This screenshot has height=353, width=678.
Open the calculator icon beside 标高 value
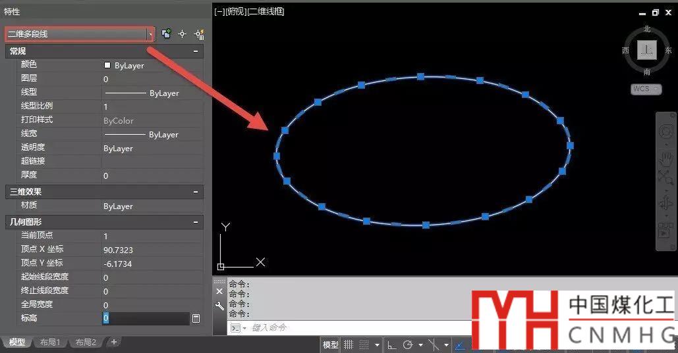(196, 318)
